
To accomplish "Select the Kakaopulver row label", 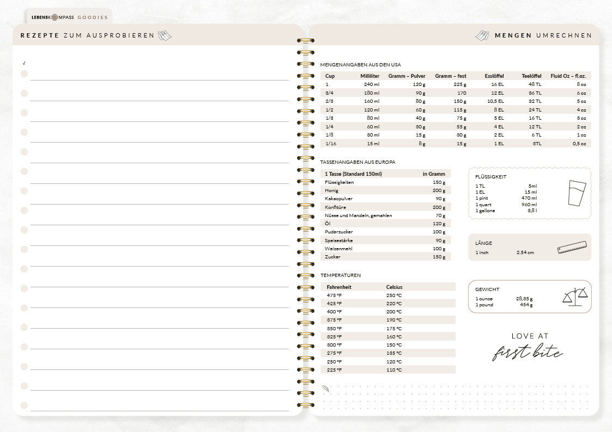I will tap(338, 199).
